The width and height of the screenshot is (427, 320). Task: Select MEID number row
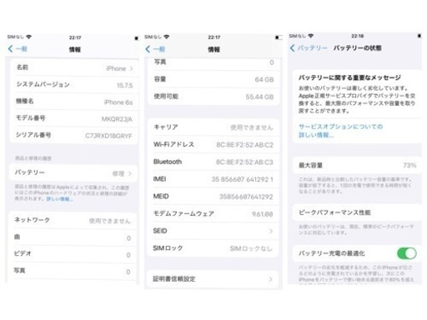(x=213, y=197)
